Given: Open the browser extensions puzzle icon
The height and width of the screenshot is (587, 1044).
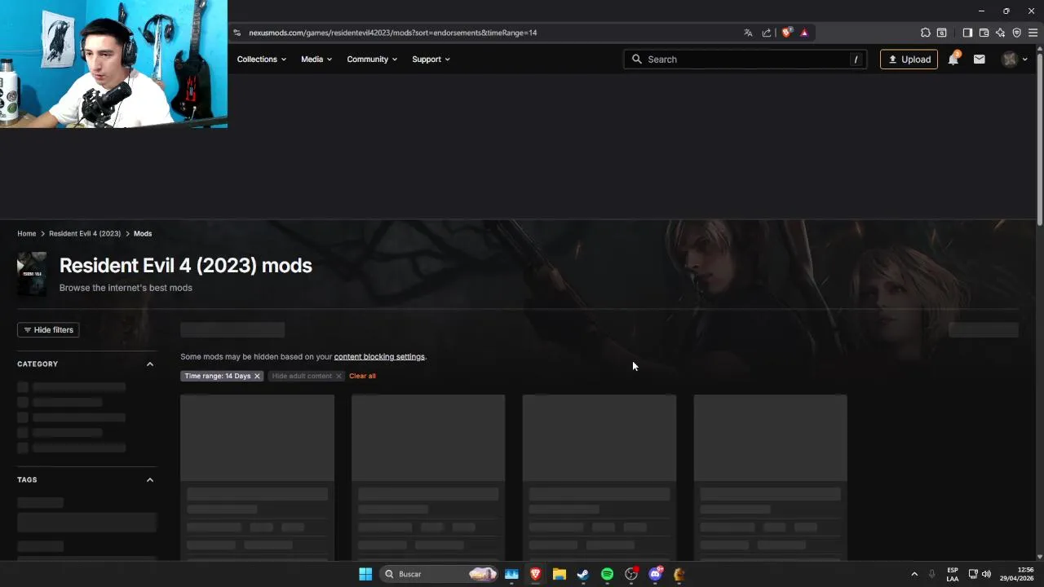Looking at the screenshot, I should (x=925, y=33).
